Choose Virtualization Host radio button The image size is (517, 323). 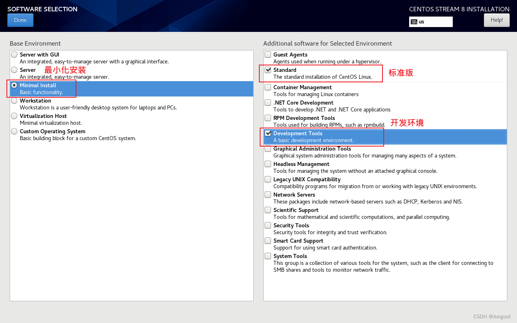coord(15,116)
